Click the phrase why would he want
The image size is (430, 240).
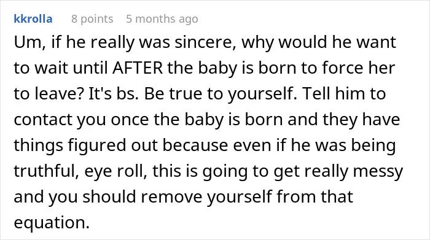tap(319, 42)
